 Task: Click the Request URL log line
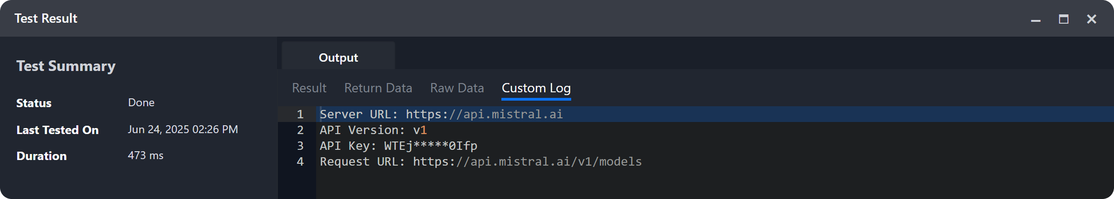pos(480,161)
